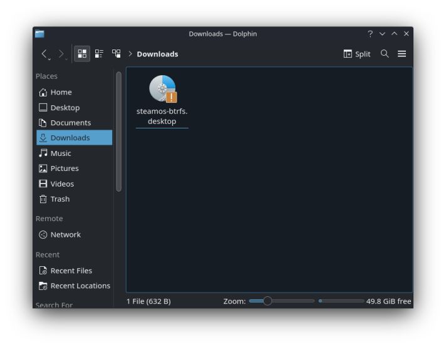Click the 1 File (632 B) status text
The width and height of the screenshot is (446, 347).
pyautogui.click(x=148, y=301)
